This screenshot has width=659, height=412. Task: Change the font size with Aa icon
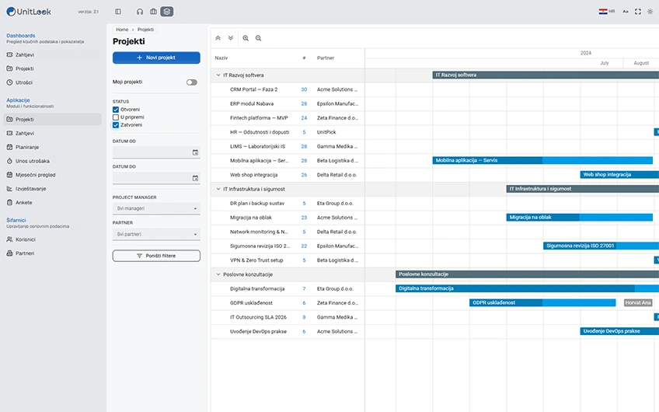tap(626, 12)
